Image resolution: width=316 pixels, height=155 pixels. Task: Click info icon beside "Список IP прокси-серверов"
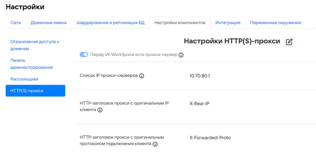coord(142,76)
